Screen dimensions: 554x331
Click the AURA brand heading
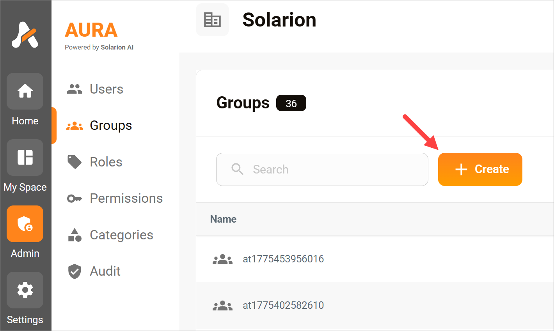click(x=91, y=30)
